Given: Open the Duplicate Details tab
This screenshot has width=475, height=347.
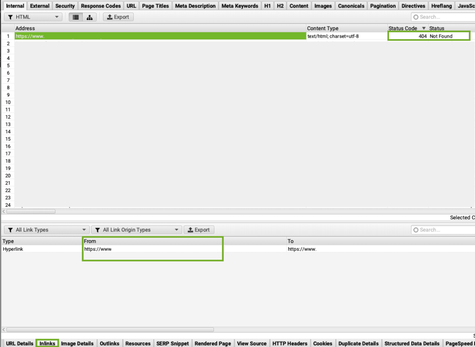Looking at the screenshot, I should click(x=359, y=343).
